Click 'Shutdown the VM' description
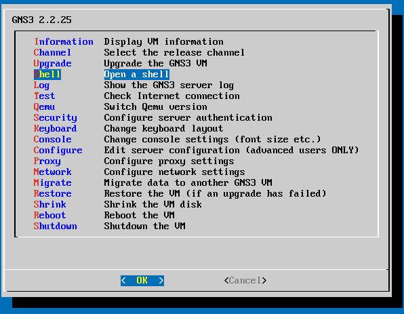404x314 pixels. point(145,226)
